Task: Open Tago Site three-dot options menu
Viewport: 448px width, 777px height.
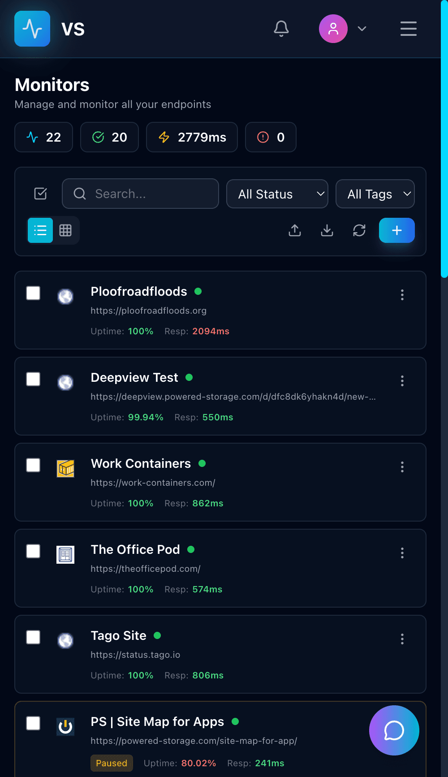Action: (402, 639)
